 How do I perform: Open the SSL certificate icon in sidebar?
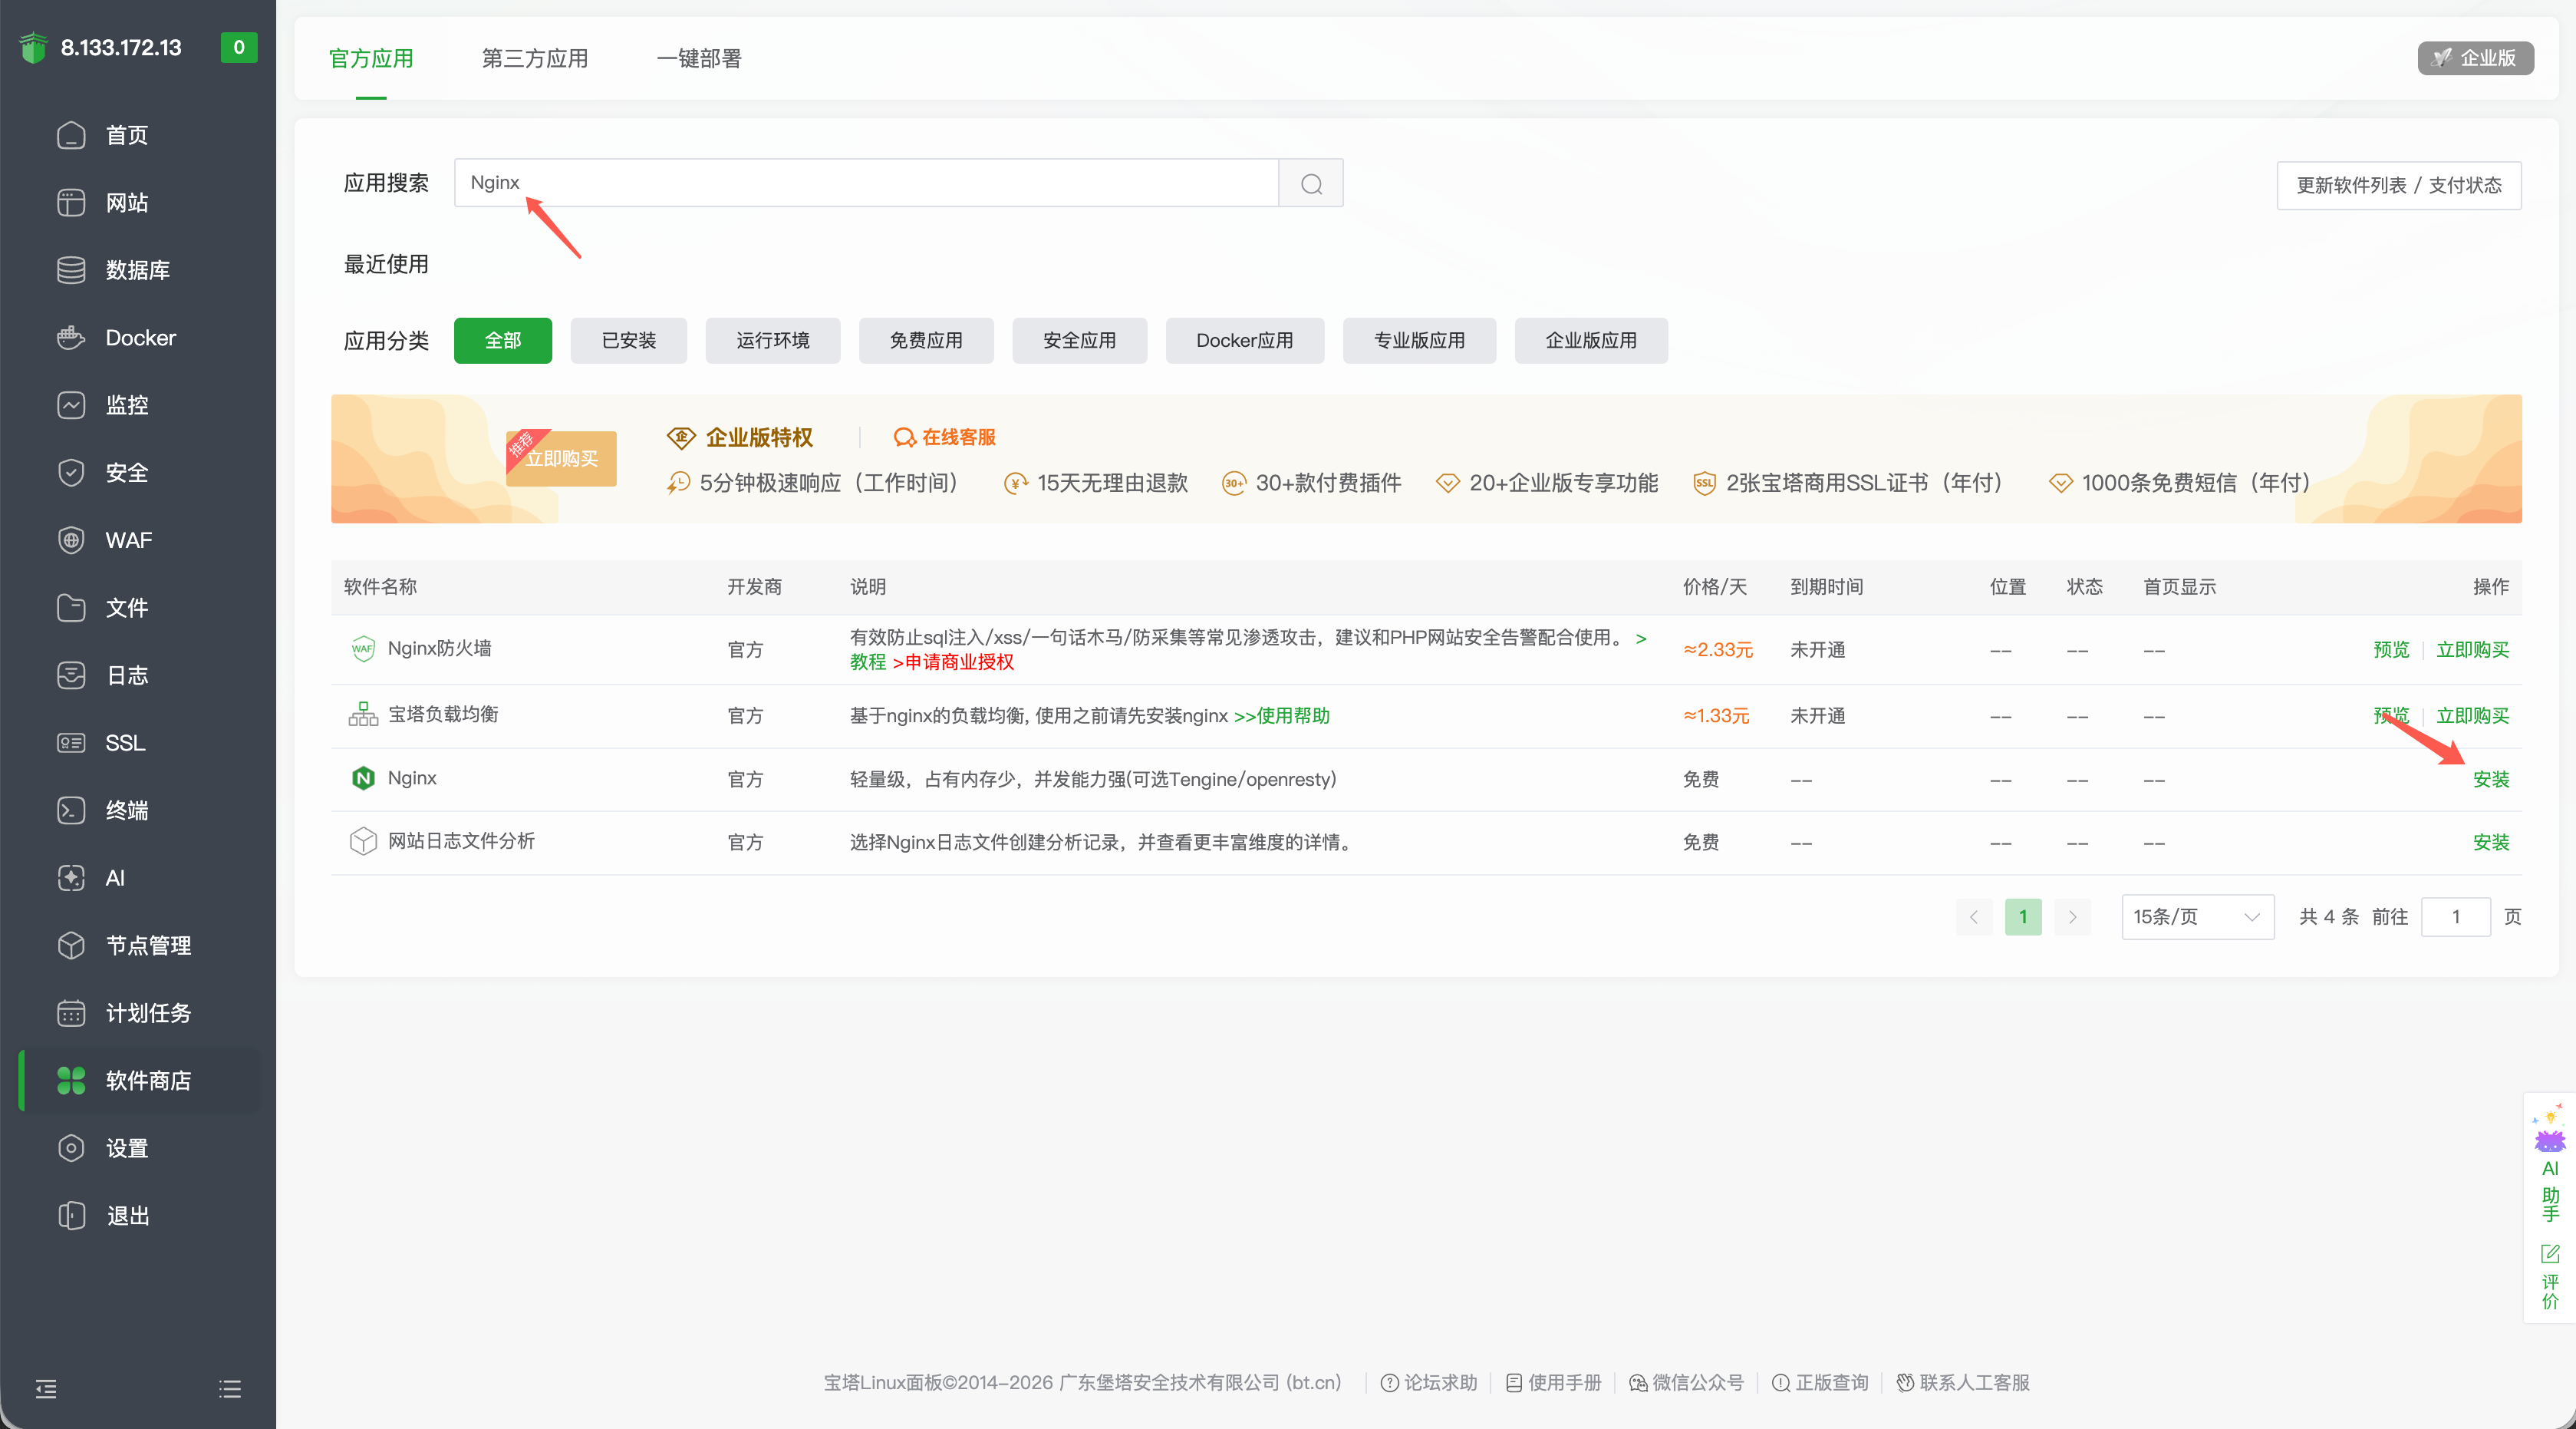[71, 743]
